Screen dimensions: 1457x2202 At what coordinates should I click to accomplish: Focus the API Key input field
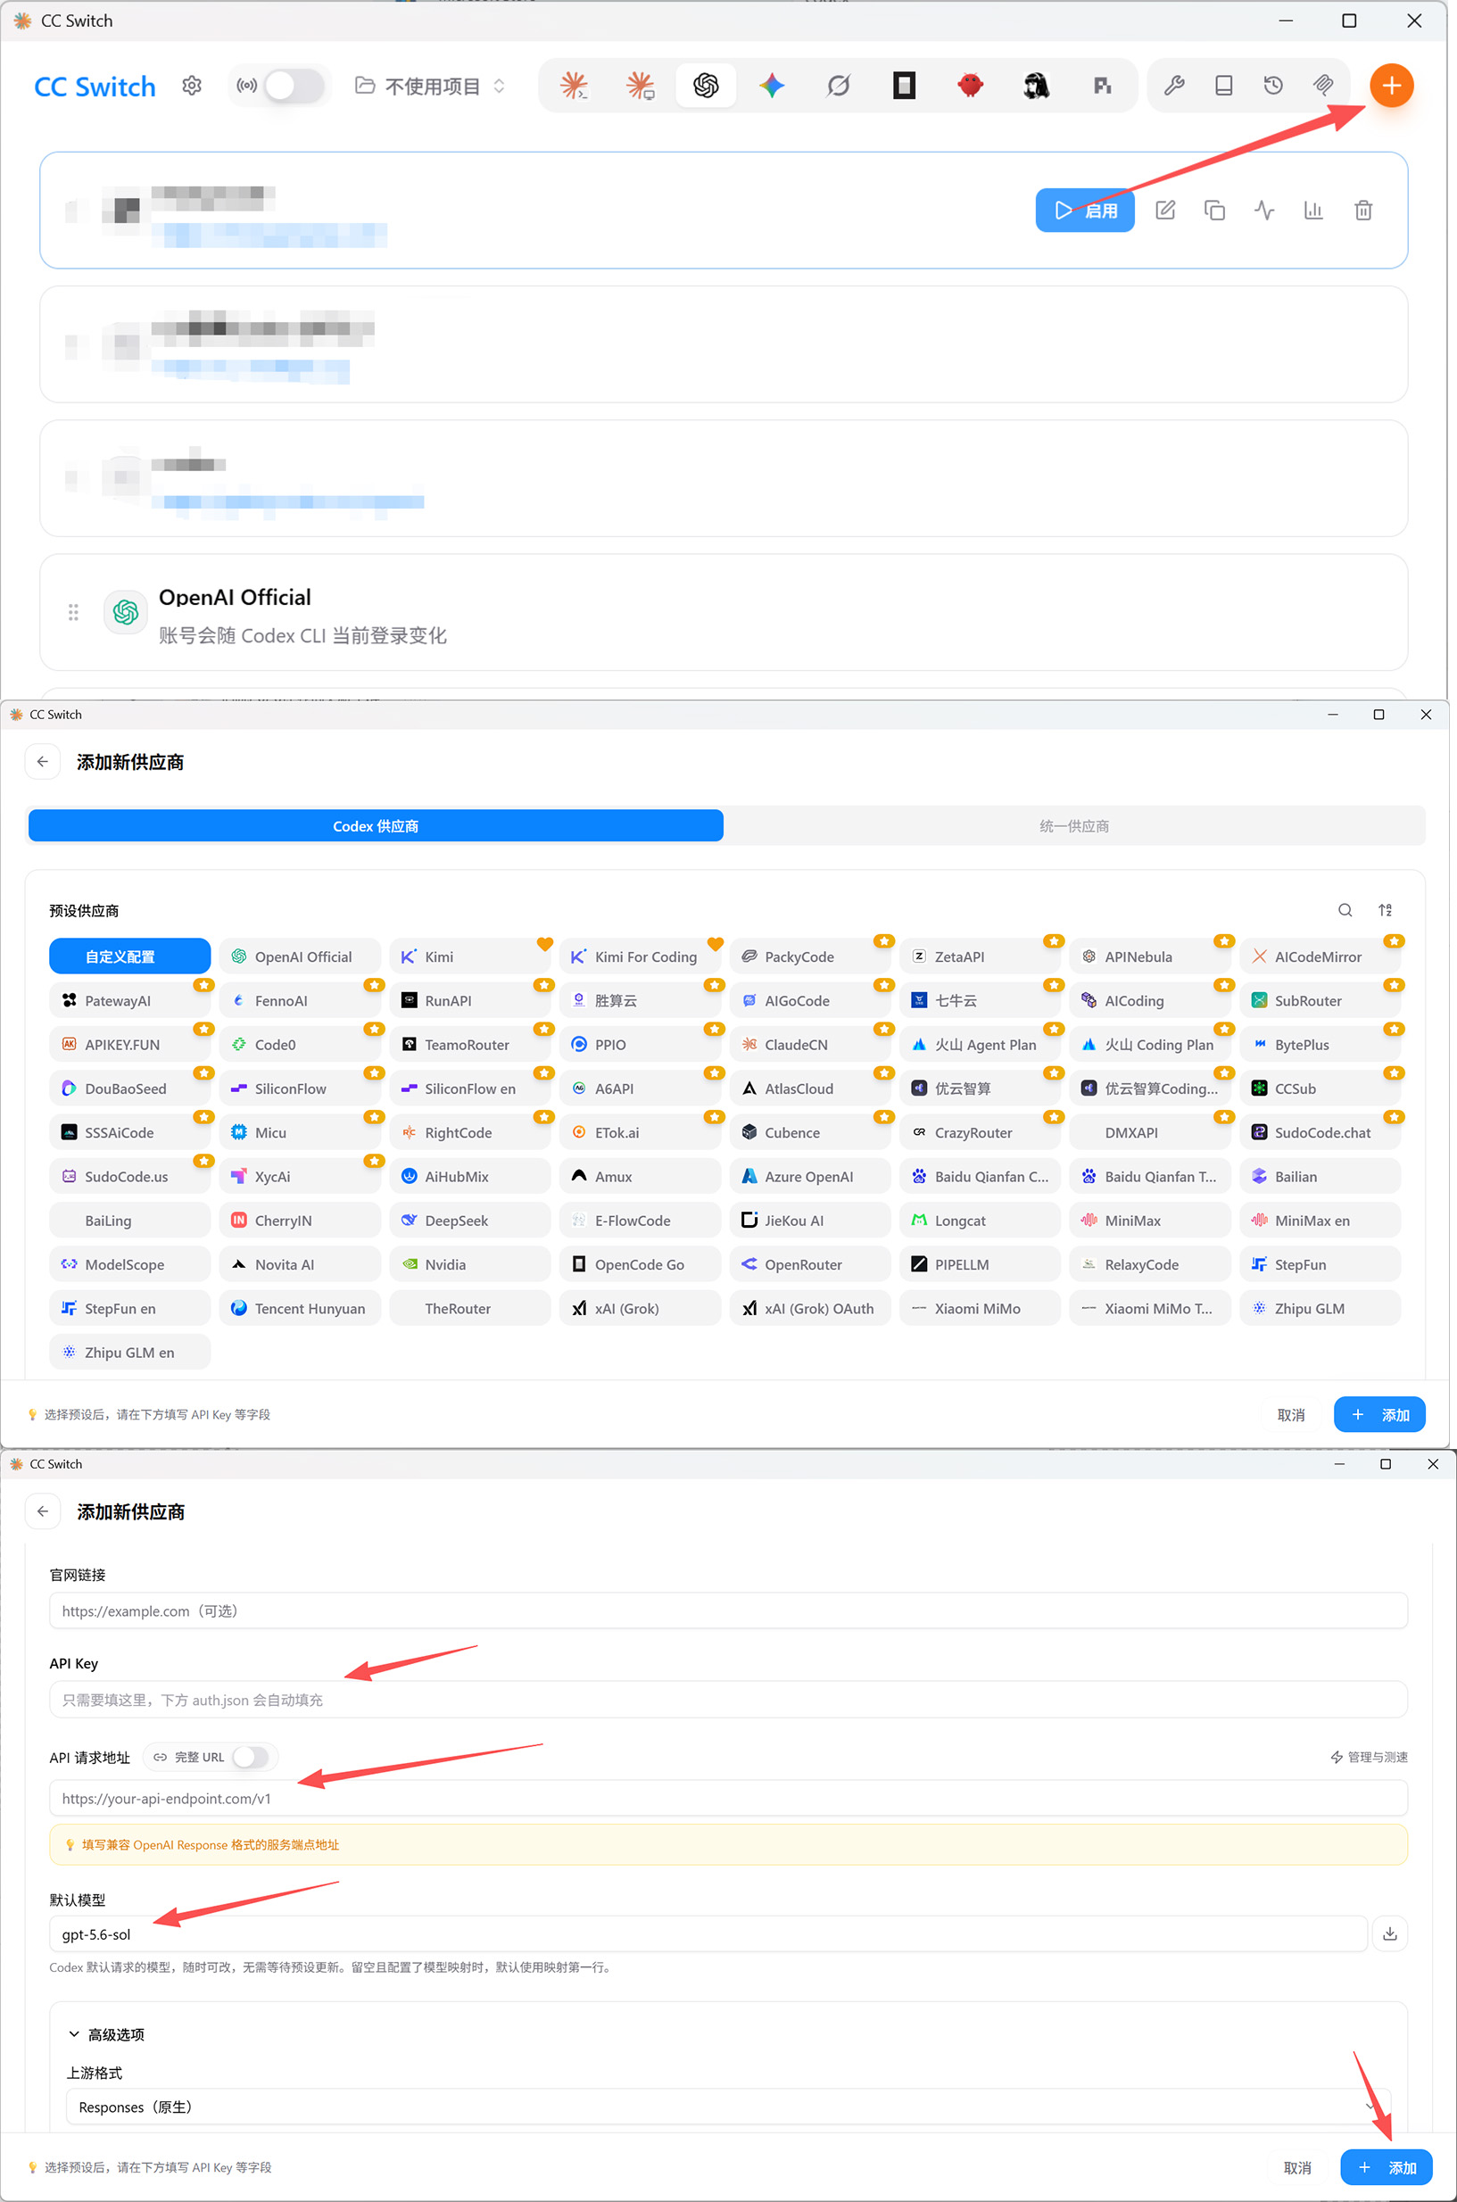click(727, 1701)
